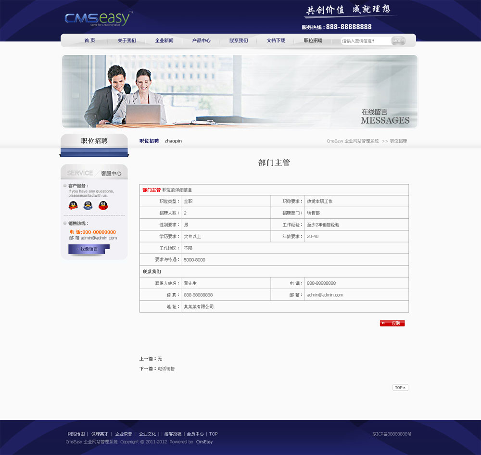This screenshot has height=455, width=481.
Task: Open 首页 in the navigation bar
Action: pyautogui.click(x=89, y=41)
